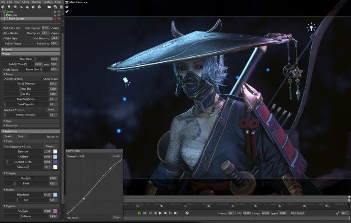The image size is (351, 223).
Task: Add a new light using bulb icon
Action: point(9,7)
